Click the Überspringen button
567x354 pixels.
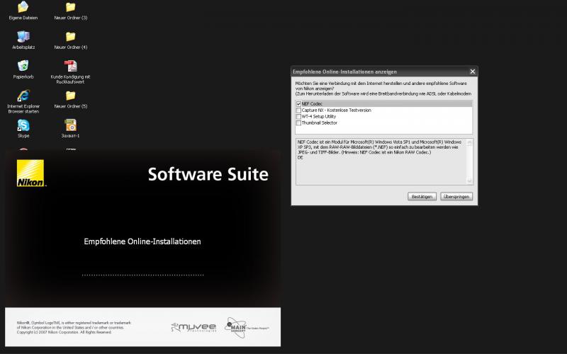click(456, 197)
